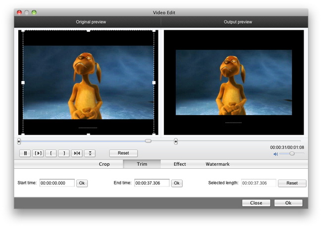The image size is (322, 228).
Task: Select the trim start marker on the timeline
Action: coord(19,141)
